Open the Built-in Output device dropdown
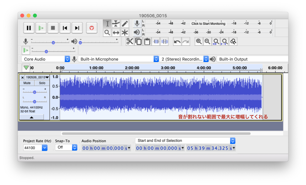 (x=252, y=59)
